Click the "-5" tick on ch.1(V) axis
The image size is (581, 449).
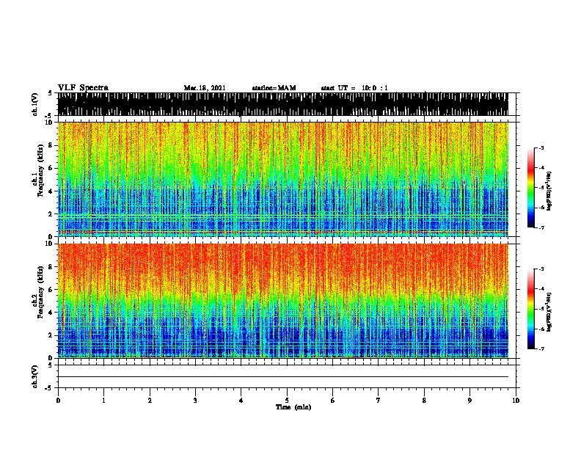pos(48,116)
